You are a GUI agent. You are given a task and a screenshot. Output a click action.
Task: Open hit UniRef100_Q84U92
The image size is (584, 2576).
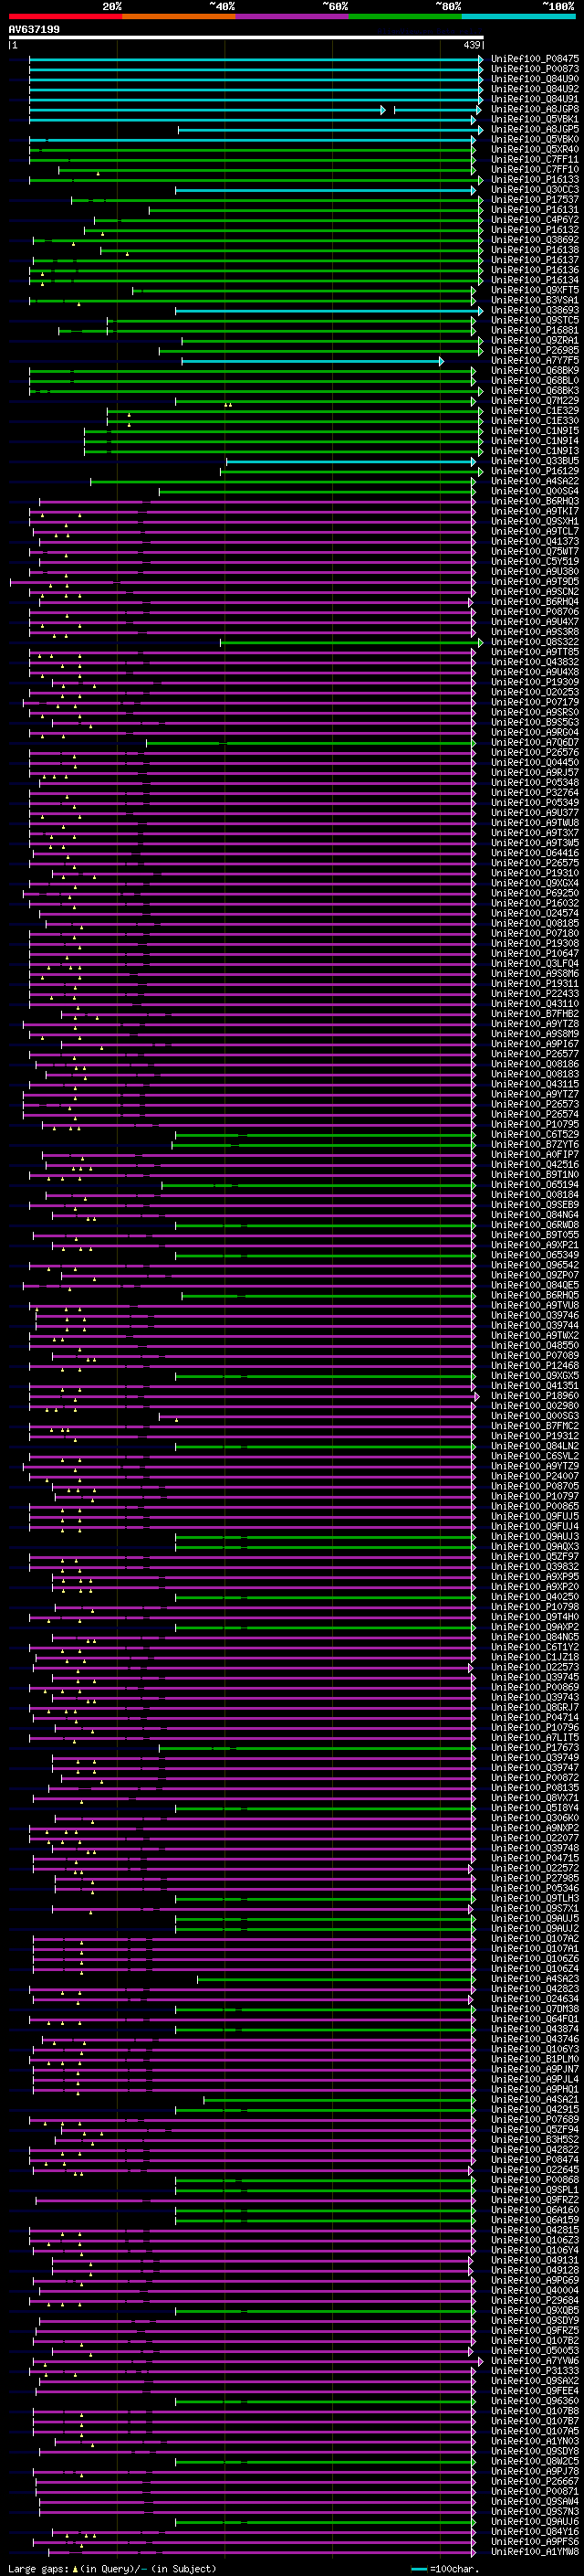coord(535,89)
